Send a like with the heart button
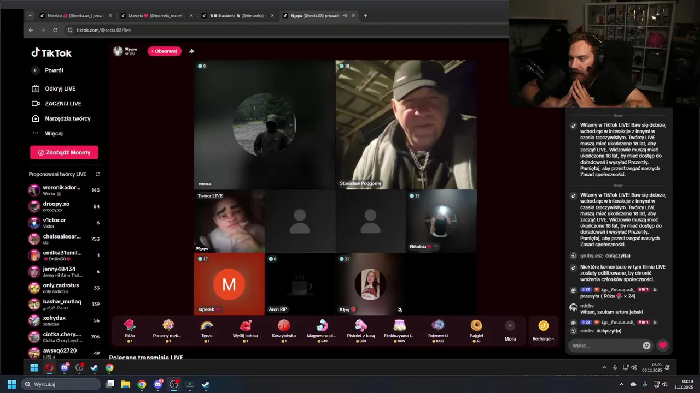 point(663,346)
